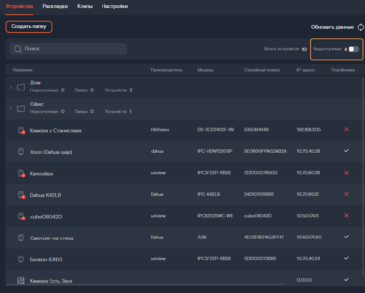Click model cell IPC8232SWC-WE
The width and height of the screenshot is (365, 293).
[215, 216]
